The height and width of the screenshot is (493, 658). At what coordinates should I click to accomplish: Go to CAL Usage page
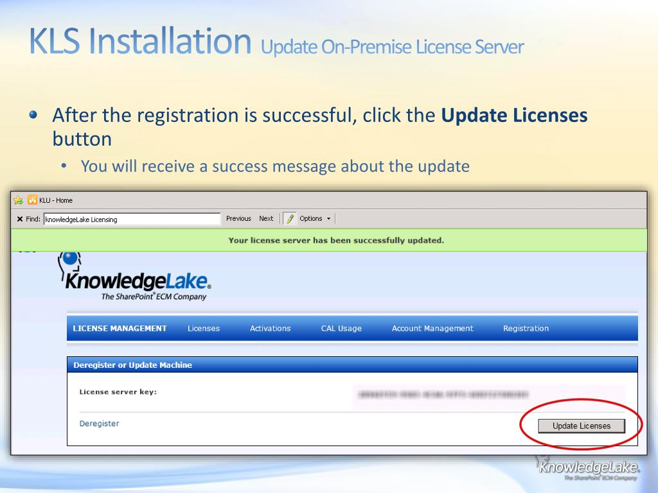[341, 328]
